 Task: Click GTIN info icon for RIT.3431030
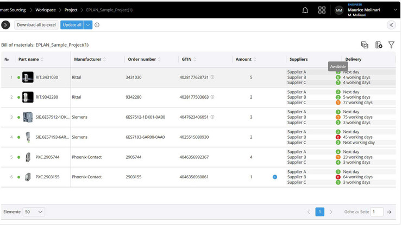(212, 78)
